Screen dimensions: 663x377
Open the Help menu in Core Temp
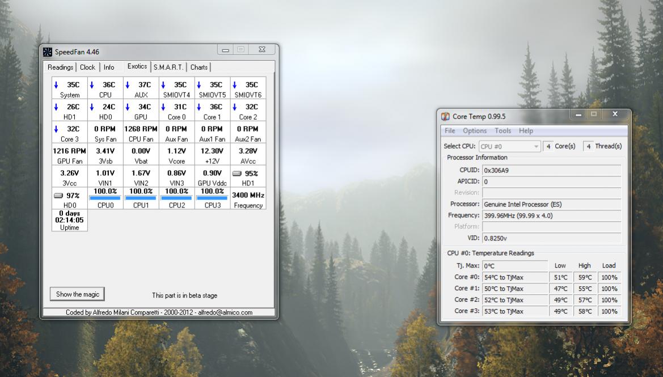click(526, 130)
